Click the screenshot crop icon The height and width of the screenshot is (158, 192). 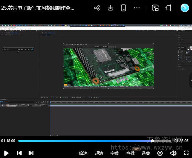[169, 8]
